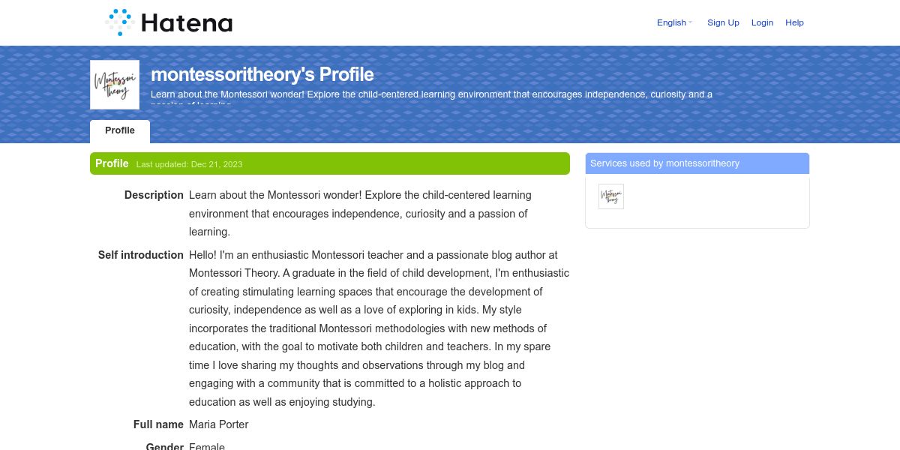Screen dimensions: 900x450
Task: Click the tagline under the banner title
Action: [x=431, y=94]
